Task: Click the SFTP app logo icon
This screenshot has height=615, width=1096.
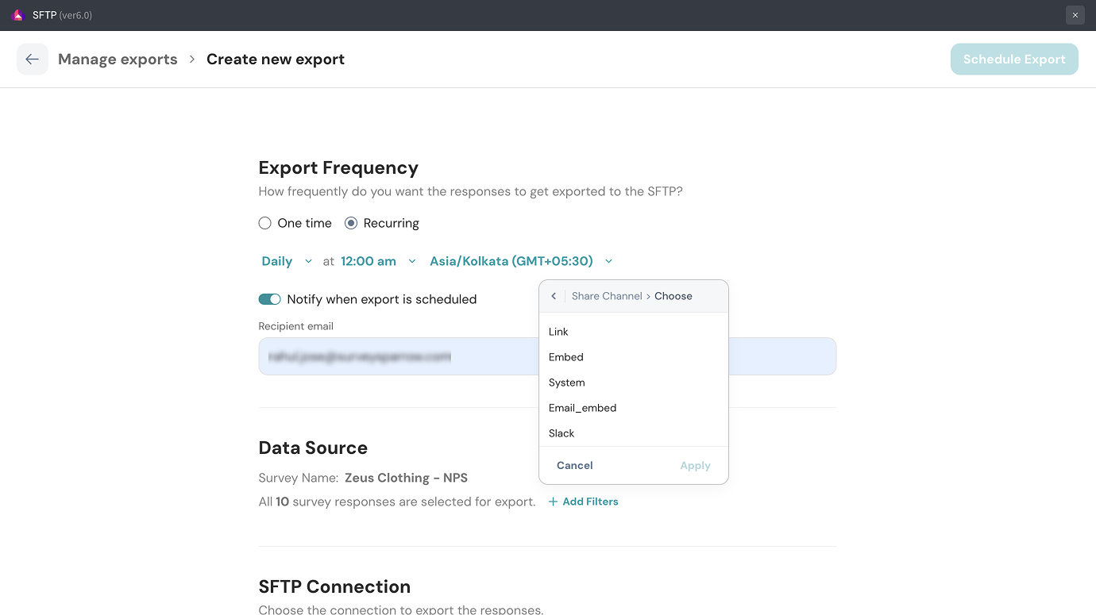Action: click(18, 15)
